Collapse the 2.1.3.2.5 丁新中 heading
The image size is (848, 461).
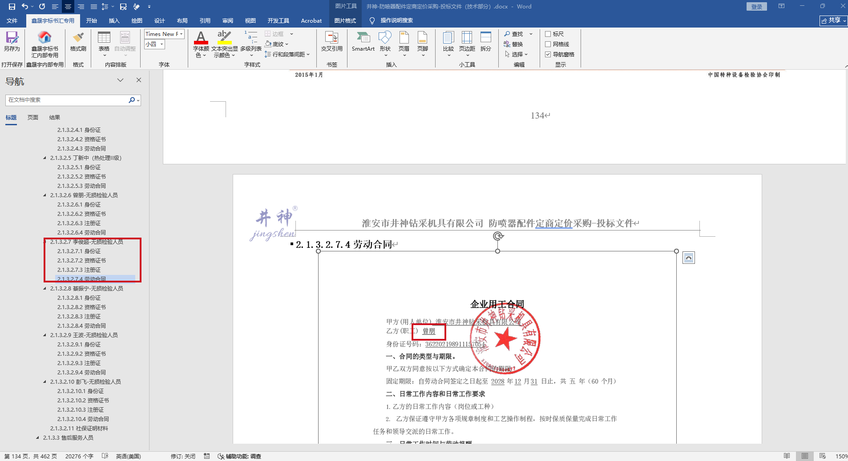click(44, 158)
